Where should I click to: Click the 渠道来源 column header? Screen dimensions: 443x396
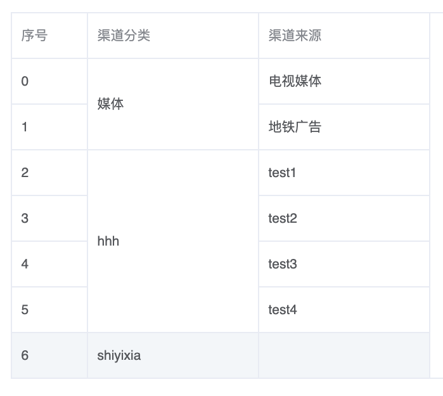(x=344, y=36)
